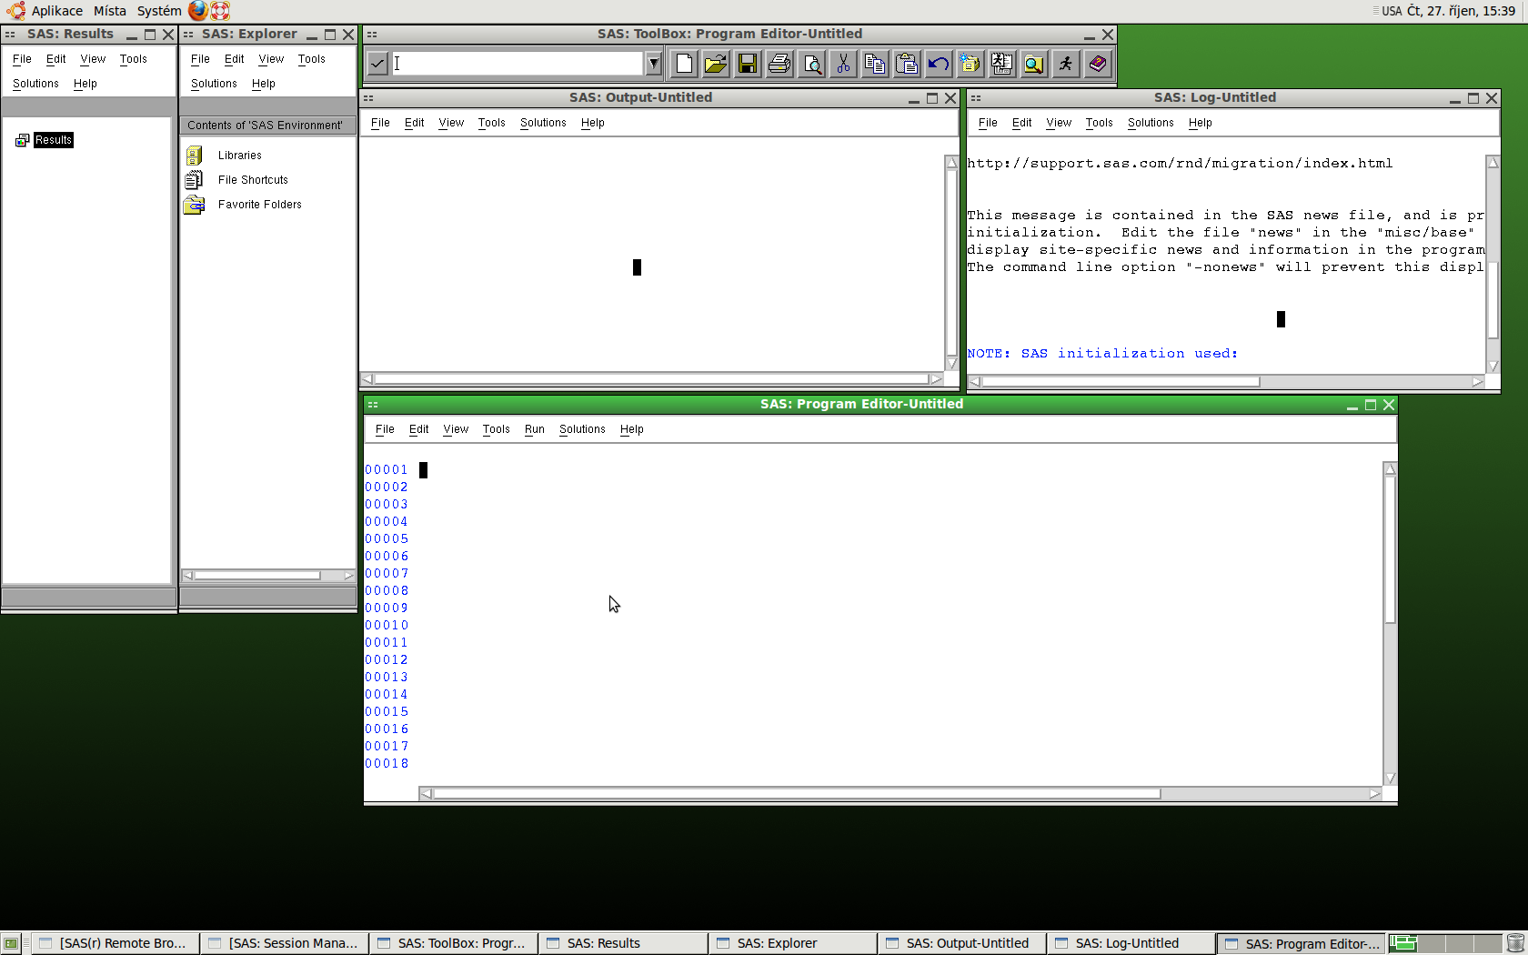Viewport: 1528px width, 955px height.
Task: Open Solutions menu in Program Editor
Action: [x=582, y=429]
